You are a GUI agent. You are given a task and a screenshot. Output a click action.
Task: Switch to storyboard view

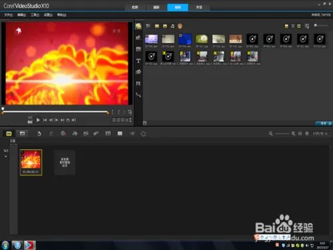(x=9, y=133)
